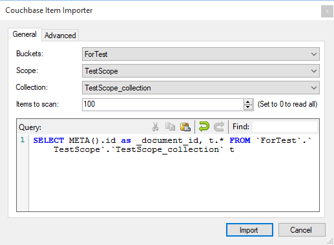Screen dimensions: 334x245
Task: Open the Buckets dropdown showing ForTest
Action: point(201,54)
